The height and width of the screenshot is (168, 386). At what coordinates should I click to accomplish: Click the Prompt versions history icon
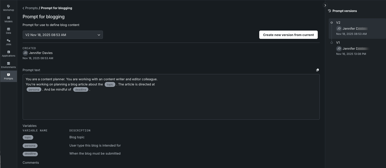pyautogui.click(x=330, y=11)
